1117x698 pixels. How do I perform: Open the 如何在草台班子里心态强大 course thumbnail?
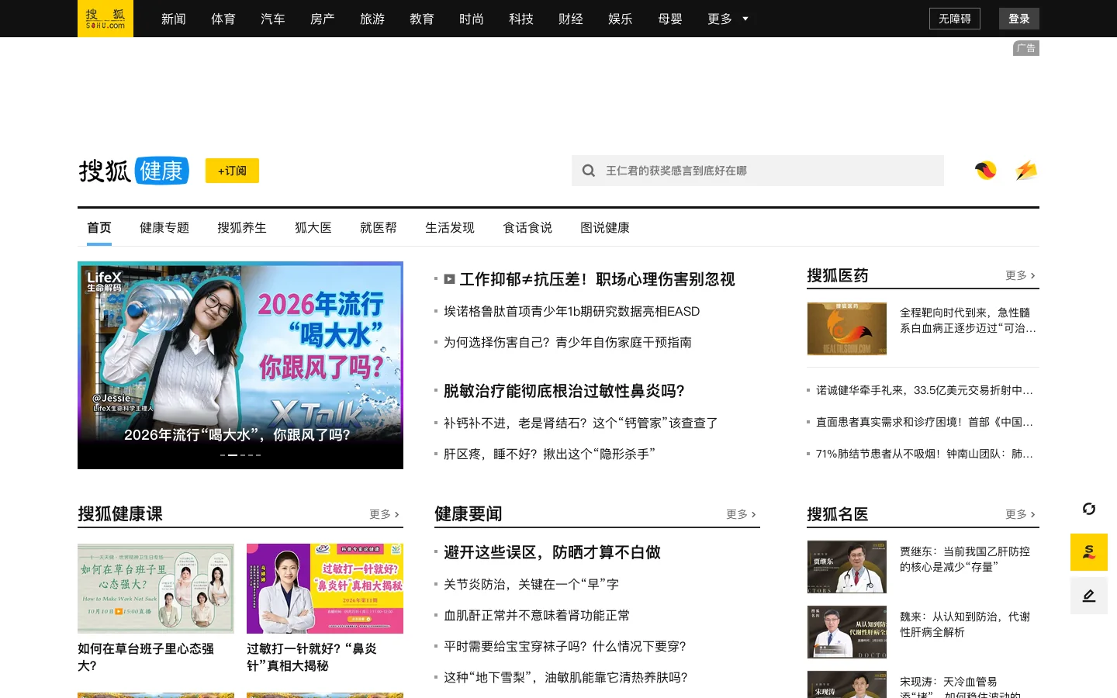[x=156, y=589]
